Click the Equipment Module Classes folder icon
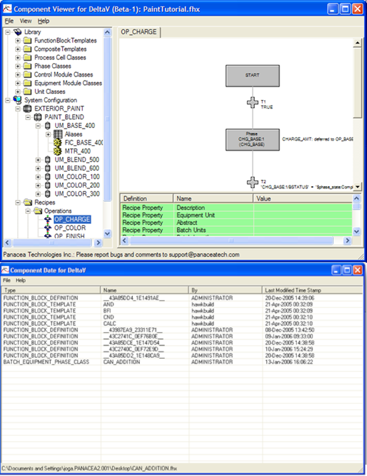 [x=27, y=83]
